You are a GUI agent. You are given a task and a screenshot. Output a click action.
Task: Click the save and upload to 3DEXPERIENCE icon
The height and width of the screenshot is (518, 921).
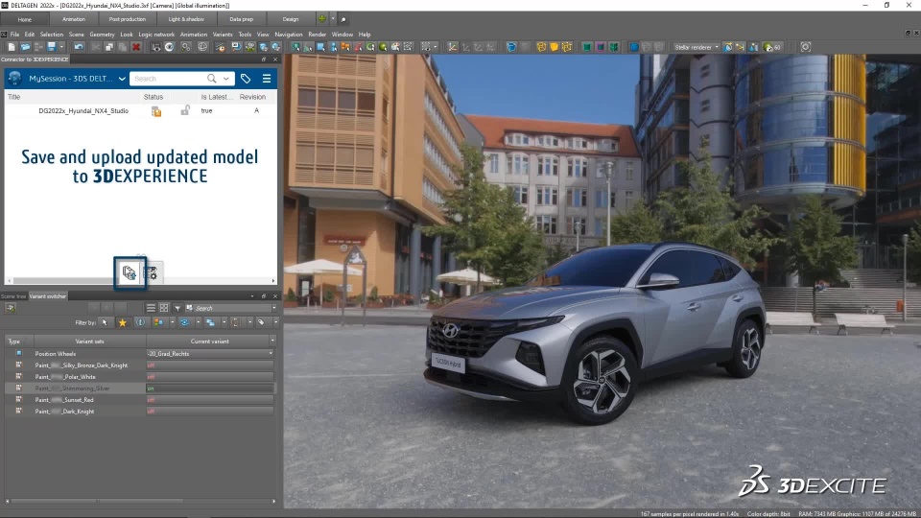point(130,273)
